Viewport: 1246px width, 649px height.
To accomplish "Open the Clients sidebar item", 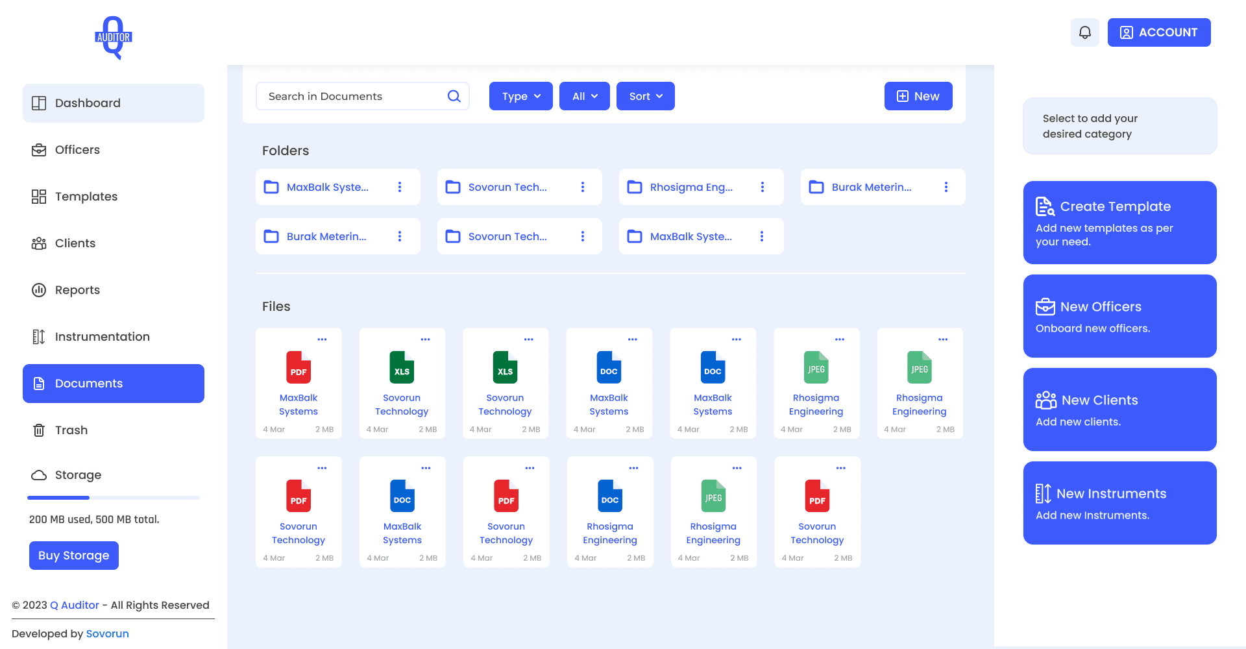I will coord(114,243).
